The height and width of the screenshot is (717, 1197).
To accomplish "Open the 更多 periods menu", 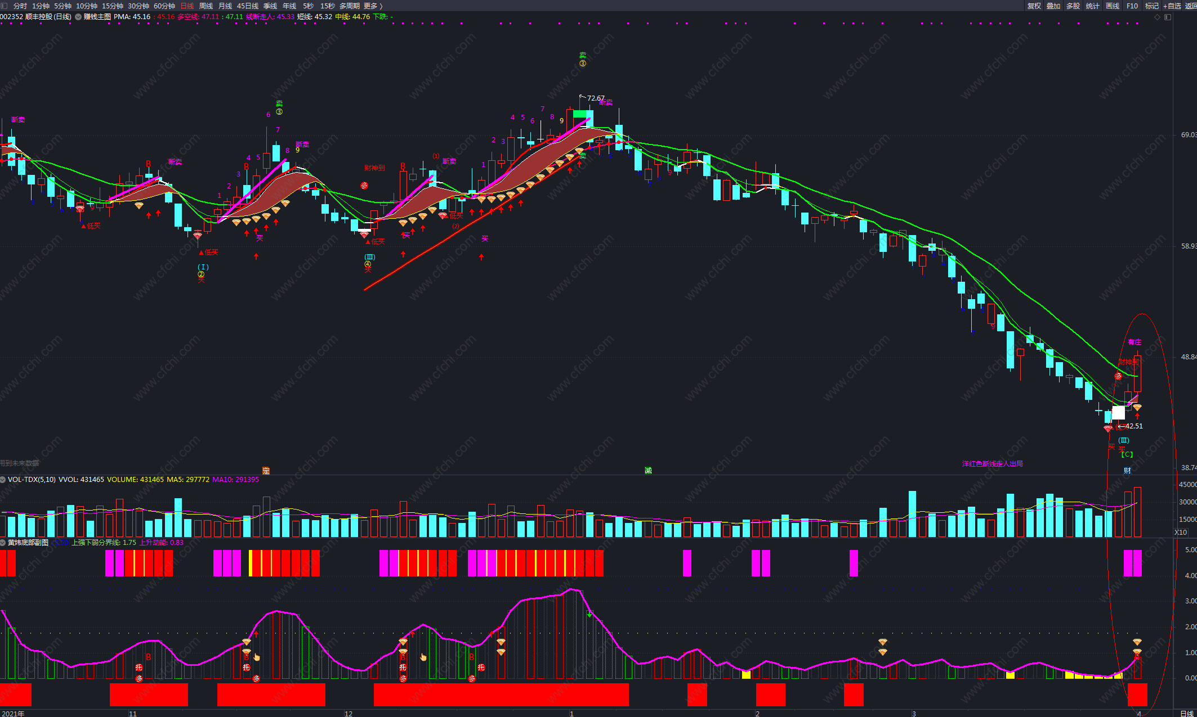I will (372, 6).
